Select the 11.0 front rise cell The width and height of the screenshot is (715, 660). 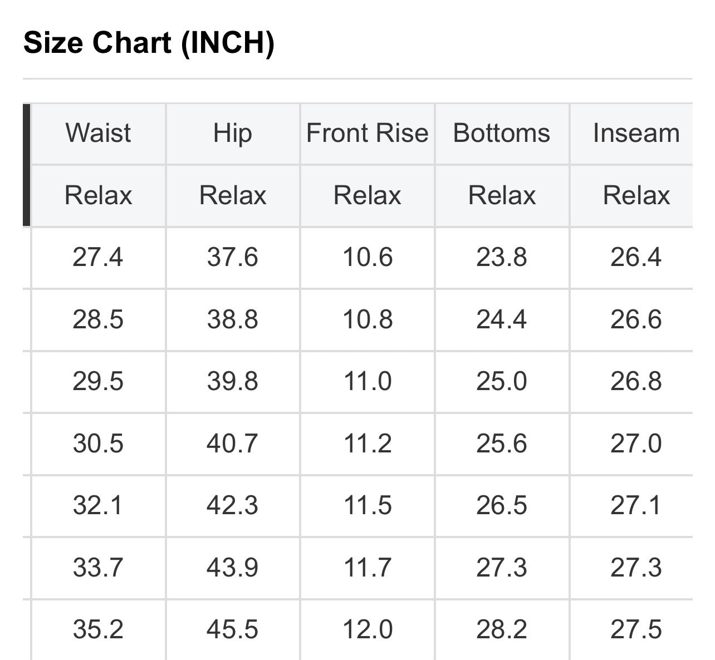(x=368, y=381)
